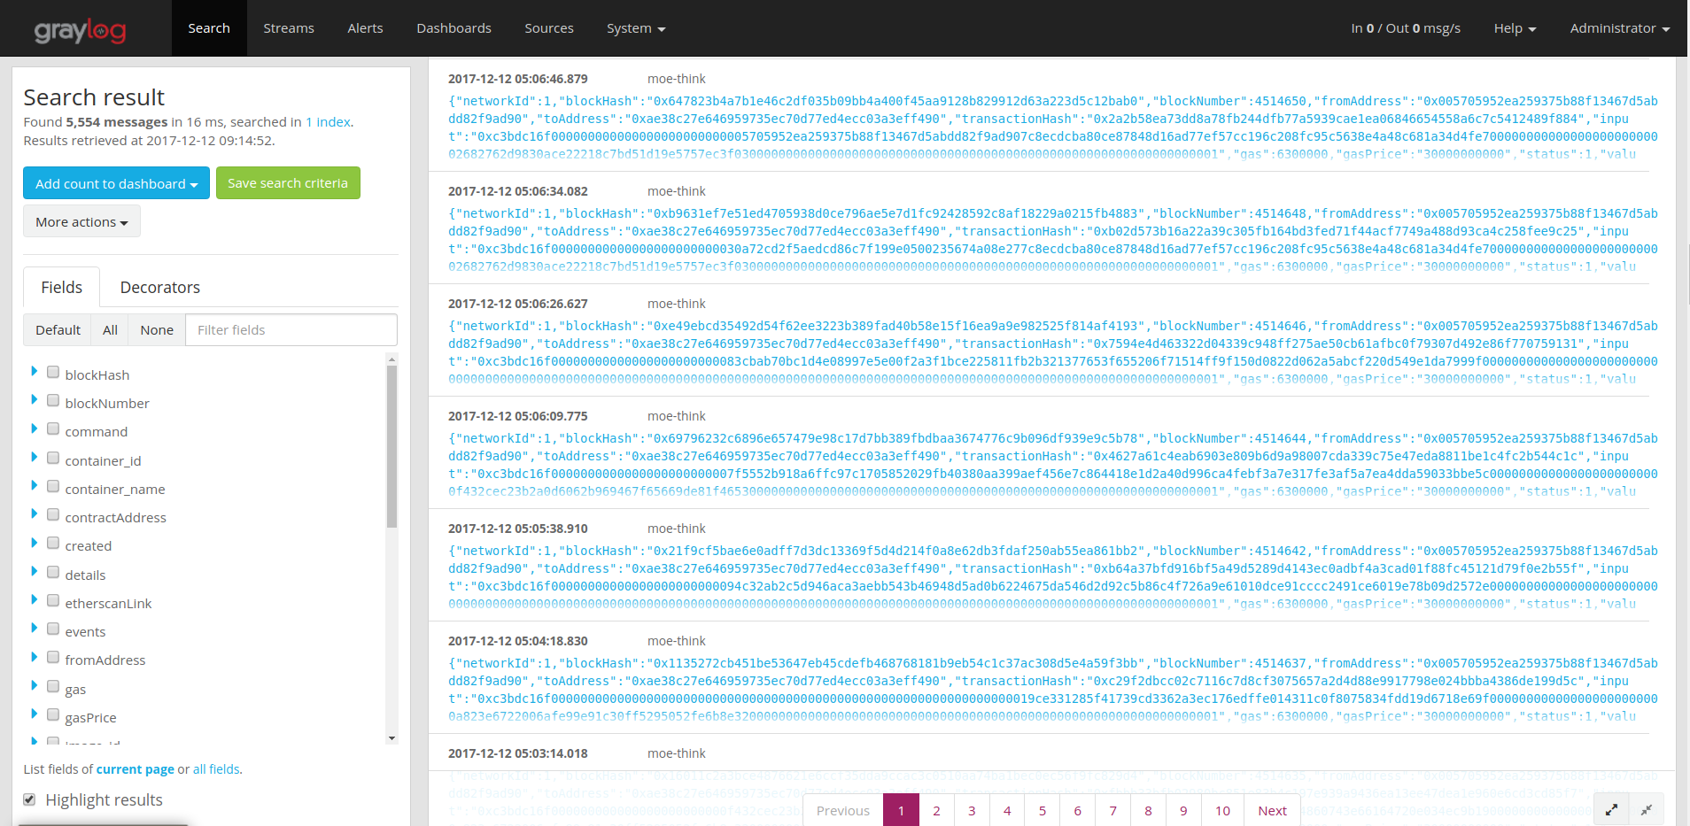Tick the created field checkbox

(53, 544)
